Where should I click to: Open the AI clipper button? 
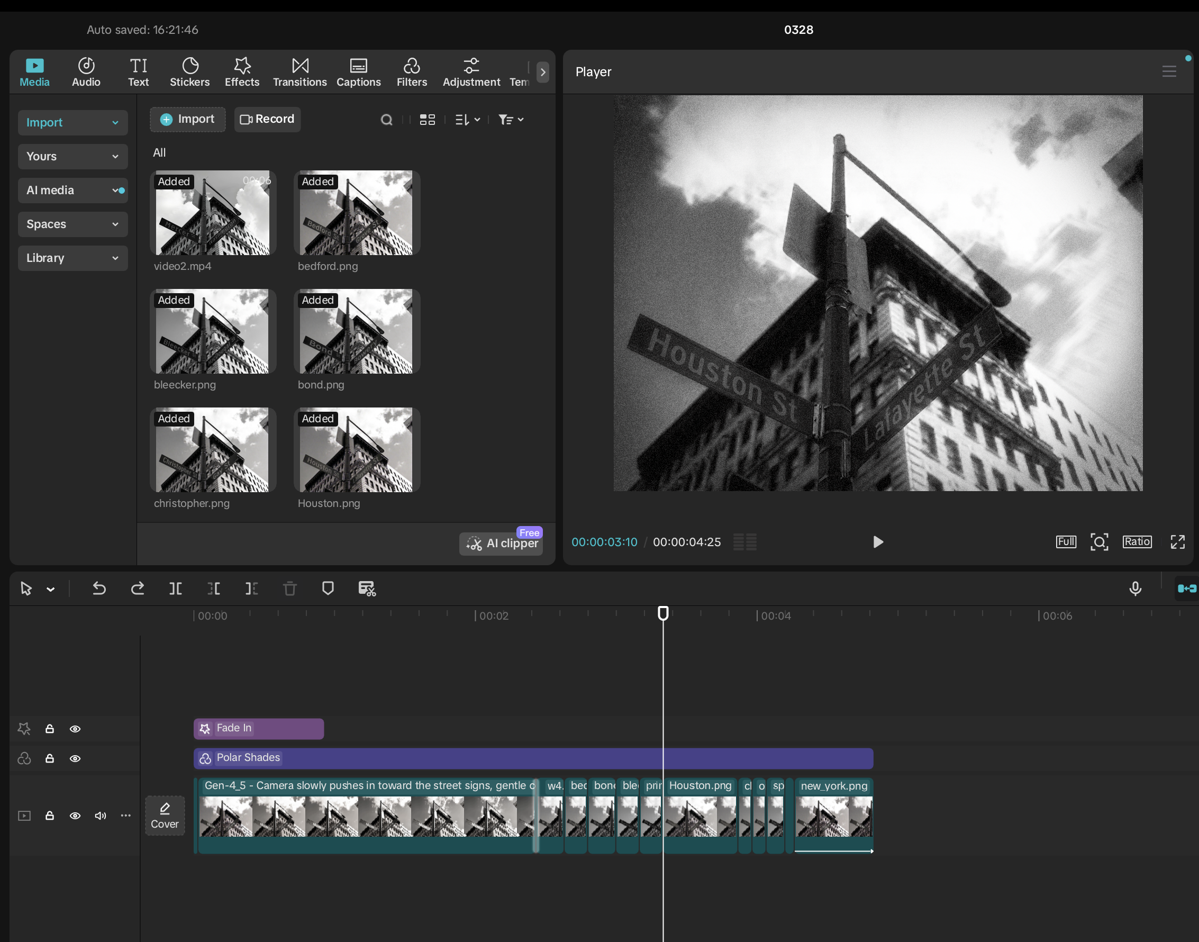pos(502,544)
